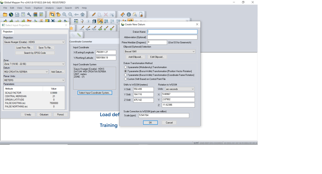
Task: Open the Bessel 1841 ellipsoid dropdown
Action: pyautogui.click(x=160, y=51)
